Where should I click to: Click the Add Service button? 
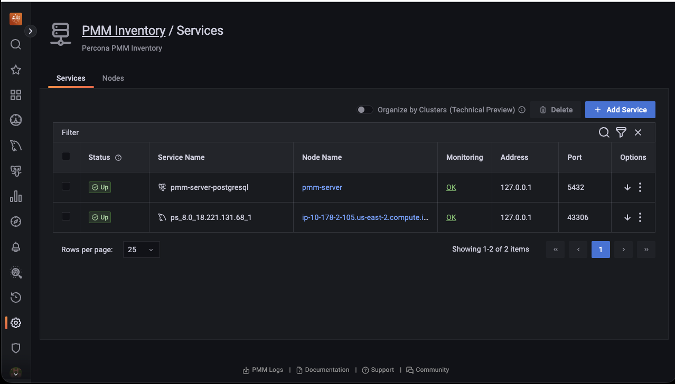coord(620,110)
